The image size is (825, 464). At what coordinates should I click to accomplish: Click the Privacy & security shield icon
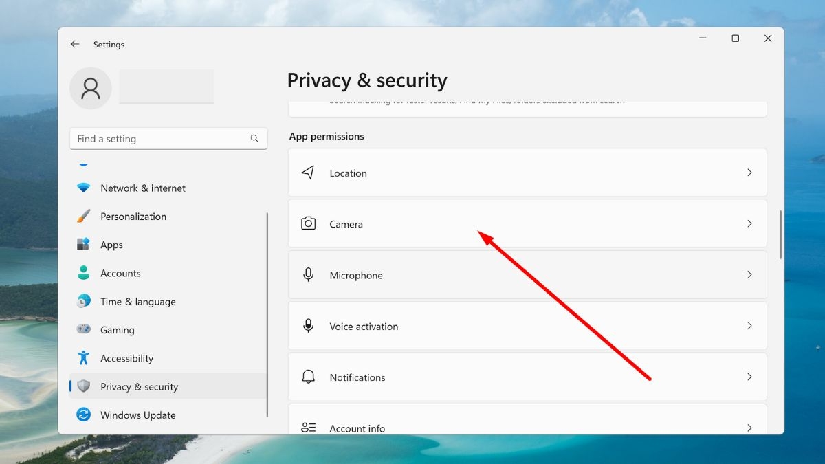tap(84, 386)
